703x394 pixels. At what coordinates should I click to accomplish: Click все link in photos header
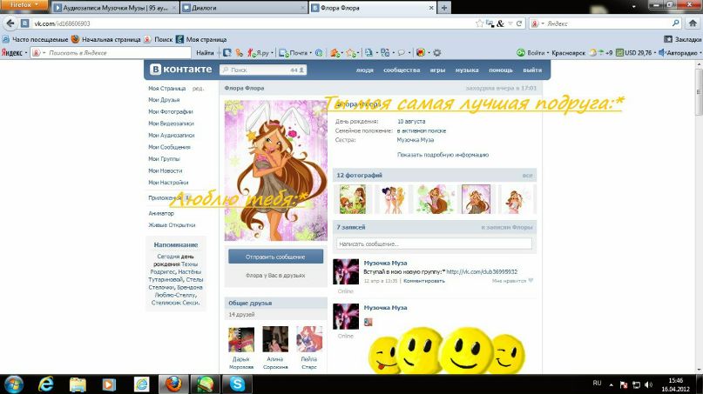point(527,176)
